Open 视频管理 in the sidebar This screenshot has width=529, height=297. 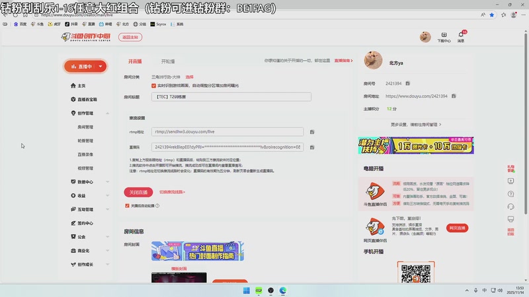[85, 168]
